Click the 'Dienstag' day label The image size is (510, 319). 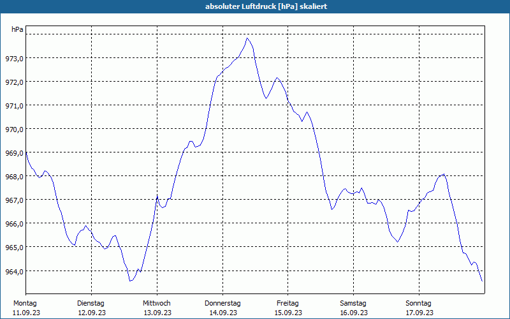(91, 304)
